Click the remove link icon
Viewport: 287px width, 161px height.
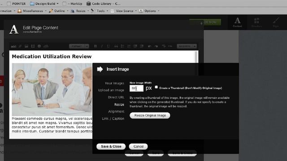[x=170, y=46]
